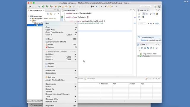The height and width of the screenshot is (107, 190).
Task: Open Package Explorer view menu arrow
Action: coord(58,13)
